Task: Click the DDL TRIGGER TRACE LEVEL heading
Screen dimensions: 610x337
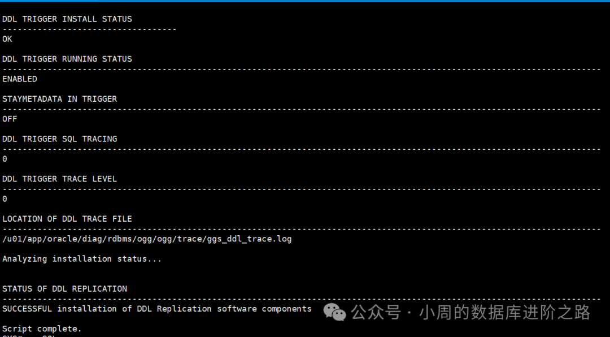Action: (59, 179)
